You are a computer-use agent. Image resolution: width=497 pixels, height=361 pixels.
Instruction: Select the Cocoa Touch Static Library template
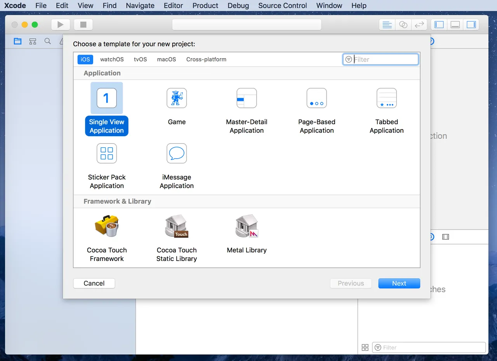pyautogui.click(x=177, y=238)
